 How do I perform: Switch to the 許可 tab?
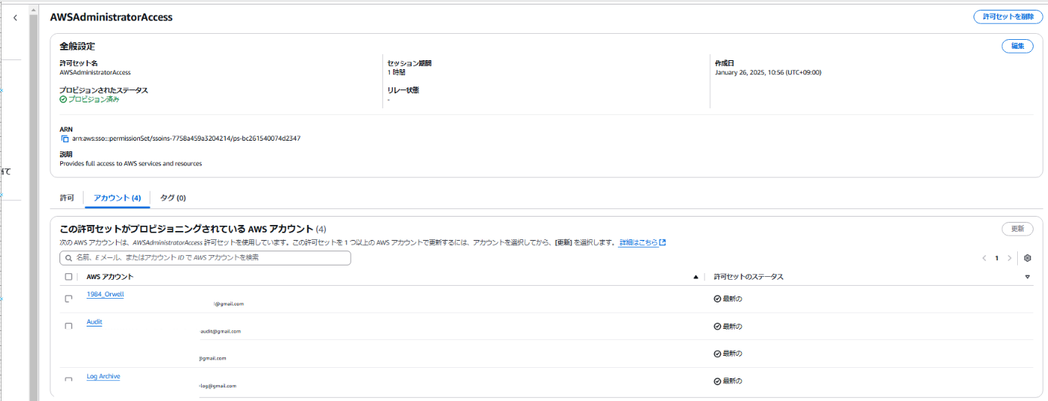pyautogui.click(x=67, y=198)
